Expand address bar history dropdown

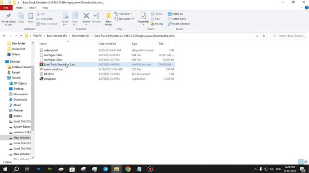257,36
